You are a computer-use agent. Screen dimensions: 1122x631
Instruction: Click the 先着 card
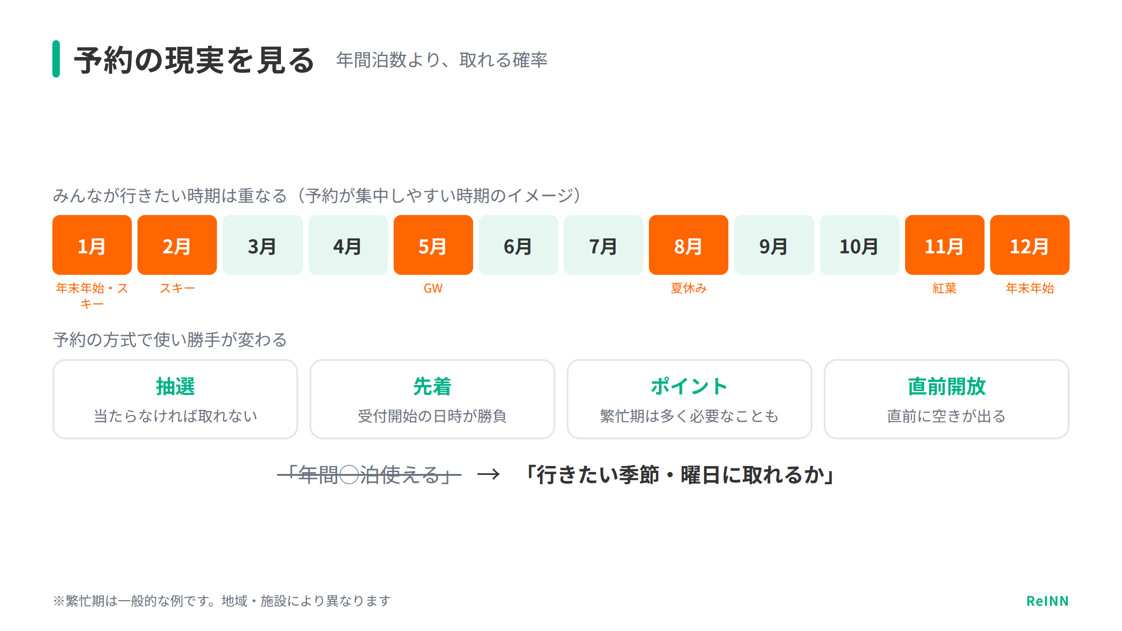click(432, 399)
